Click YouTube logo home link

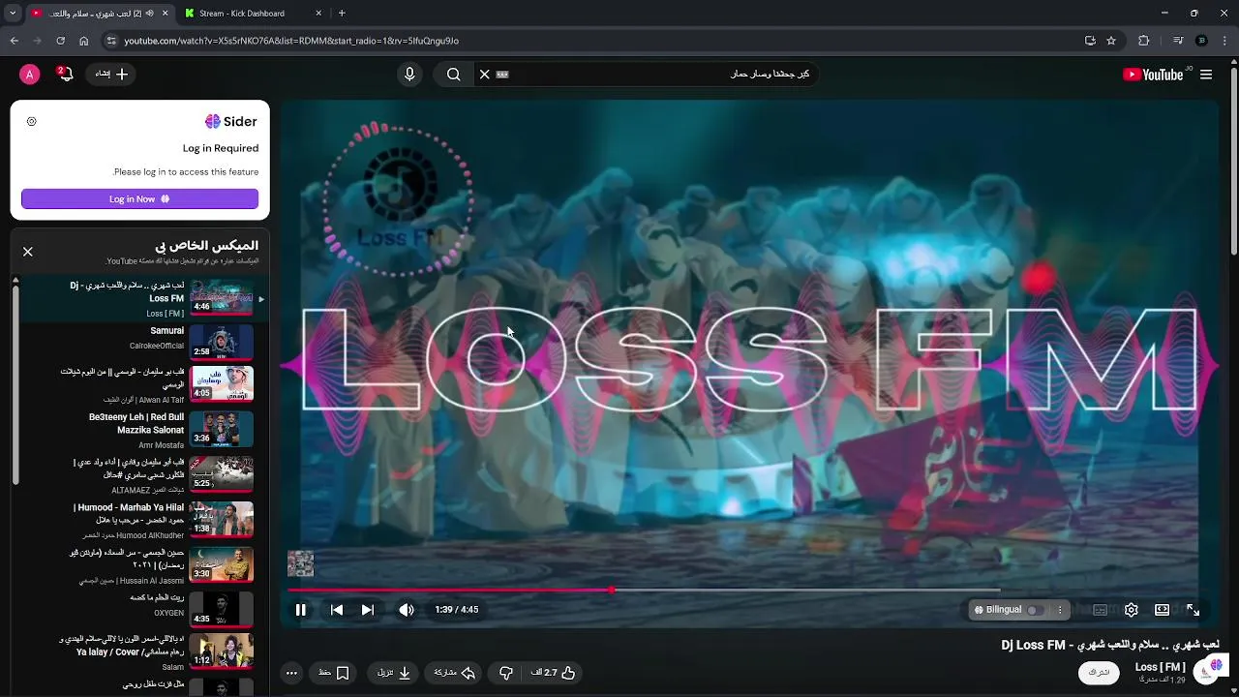pyautogui.click(x=1153, y=75)
